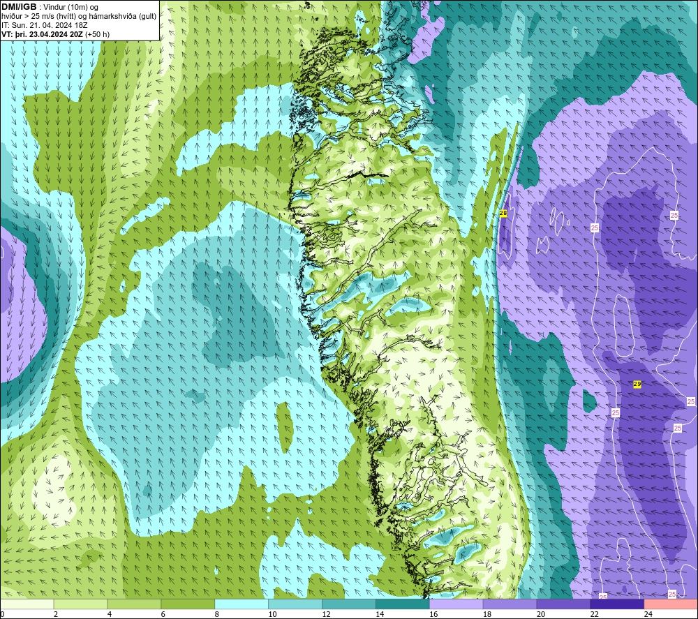Select the 2–4 m/s yellow-green legend swatch
Viewport: 698px width, 619px height.
(x=80, y=604)
